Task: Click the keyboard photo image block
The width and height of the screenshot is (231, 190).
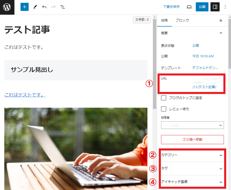Action: click(x=76, y=149)
